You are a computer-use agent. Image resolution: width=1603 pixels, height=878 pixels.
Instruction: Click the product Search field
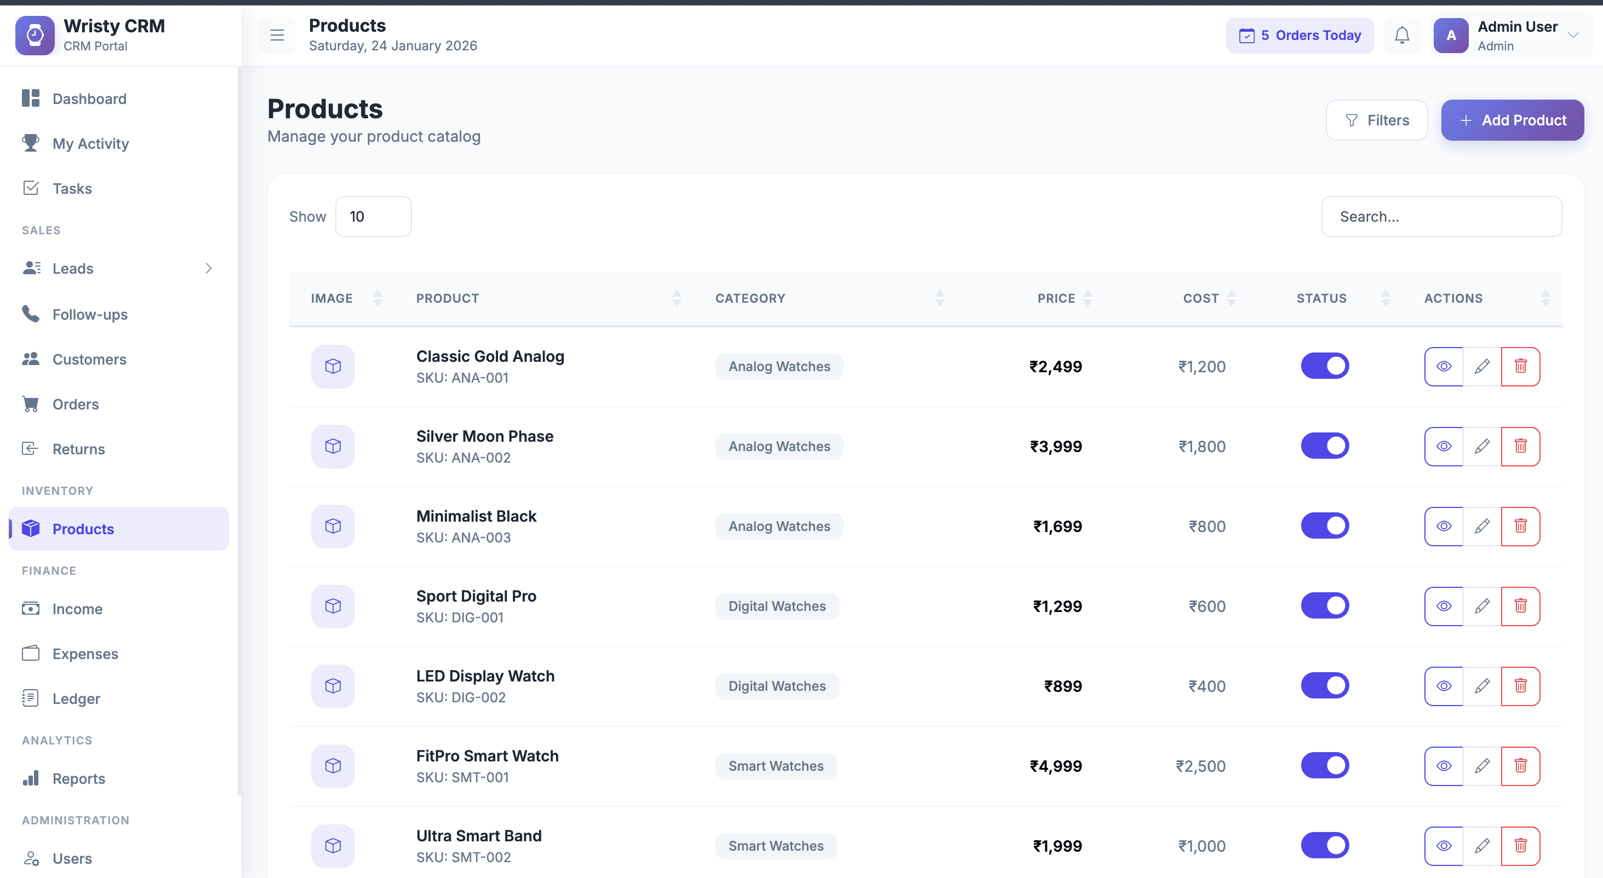pyautogui.click(x=1441, y=216)
